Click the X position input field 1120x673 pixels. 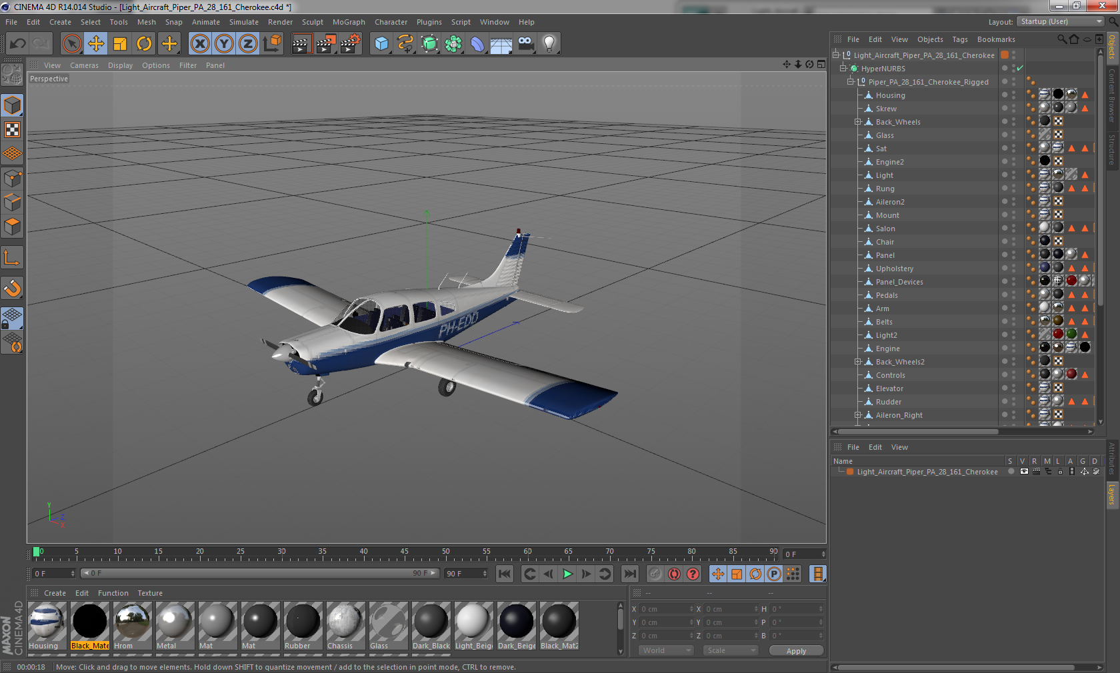(667, 609)
